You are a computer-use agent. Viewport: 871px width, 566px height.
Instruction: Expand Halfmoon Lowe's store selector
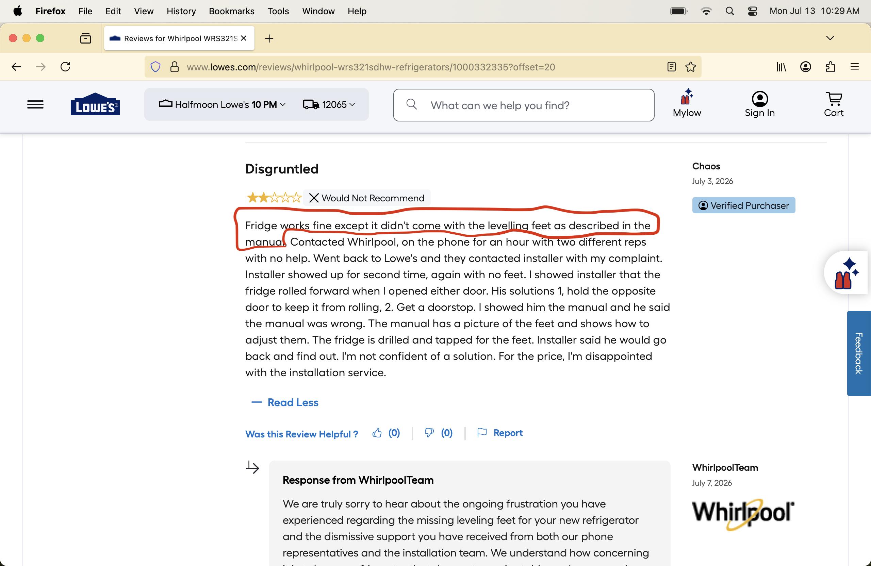[222, 105]
